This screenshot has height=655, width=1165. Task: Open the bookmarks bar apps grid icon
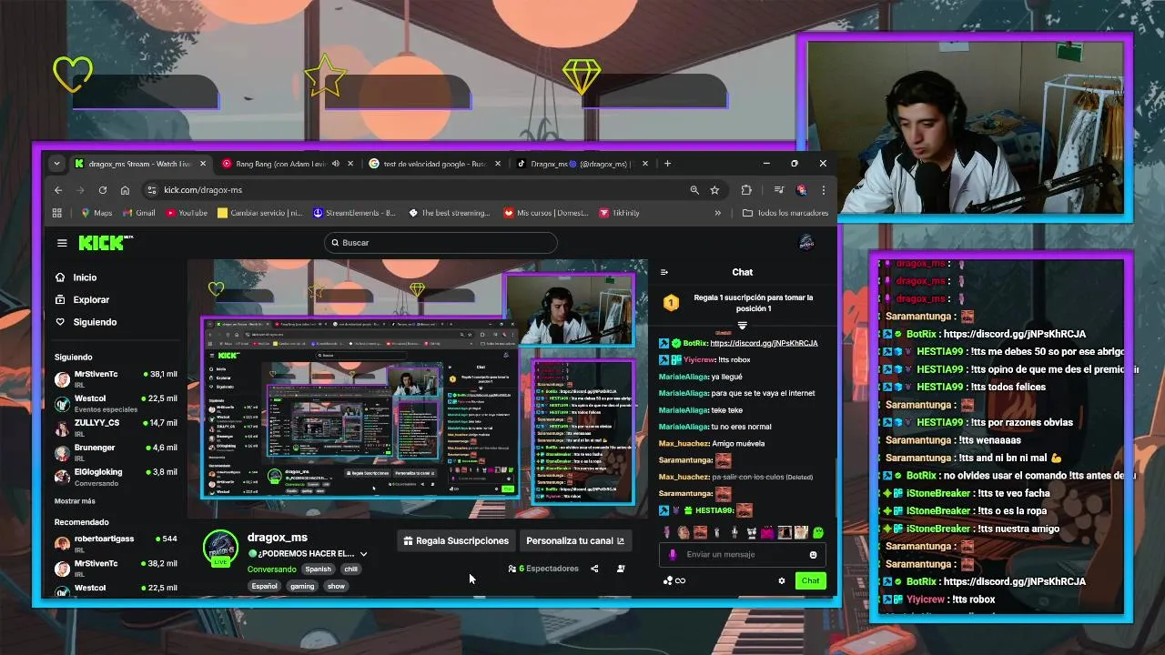[57, 213]
